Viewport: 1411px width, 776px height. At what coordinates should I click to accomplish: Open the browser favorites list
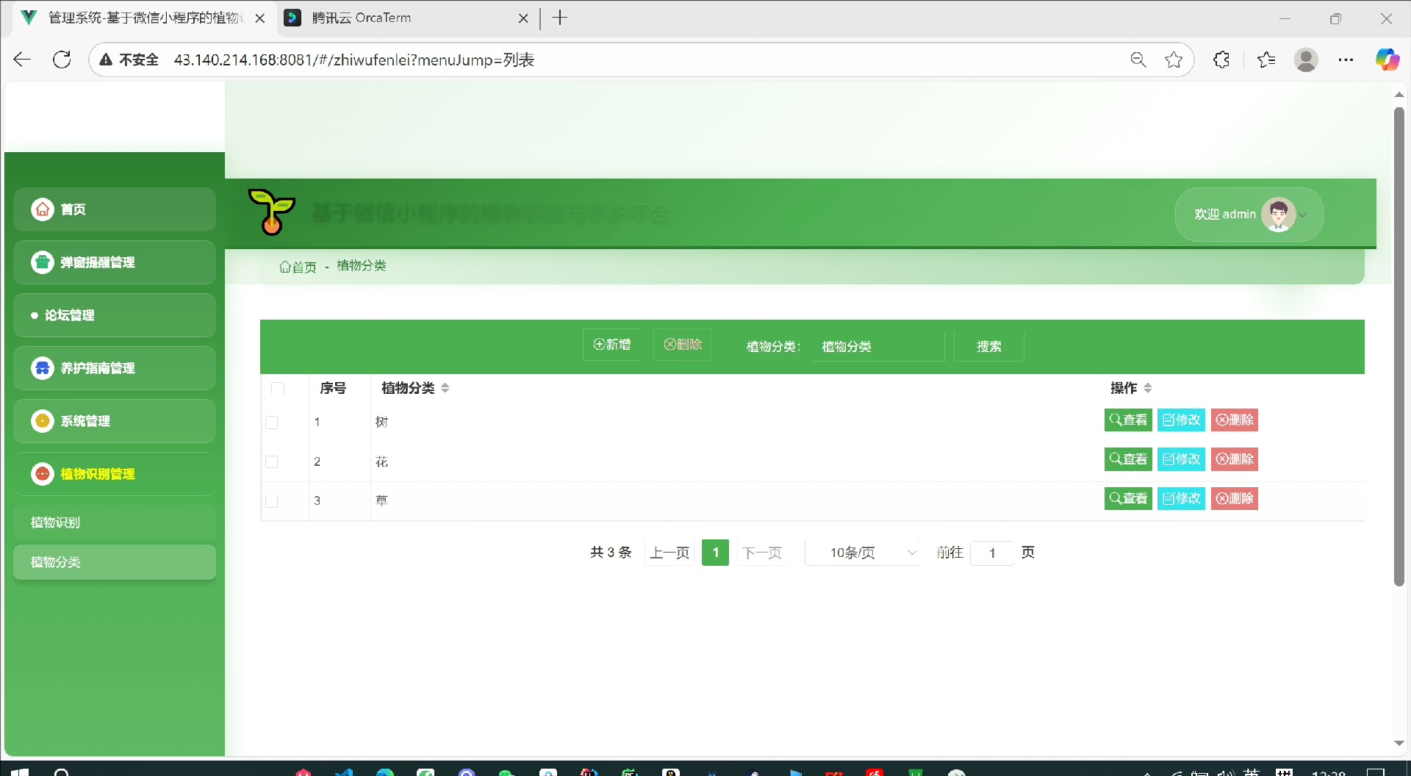tap(1266, 60)
